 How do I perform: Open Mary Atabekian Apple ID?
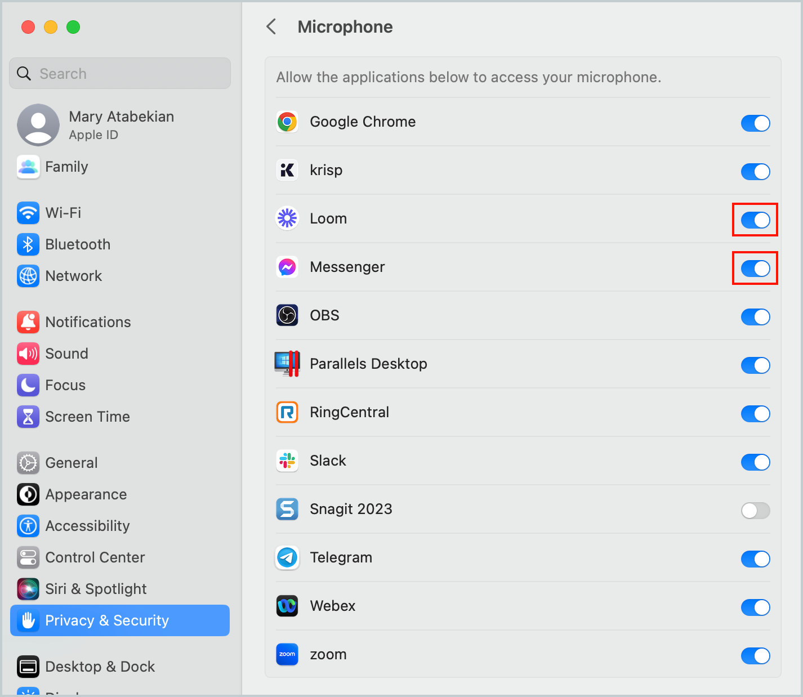[x=120, y=125]
